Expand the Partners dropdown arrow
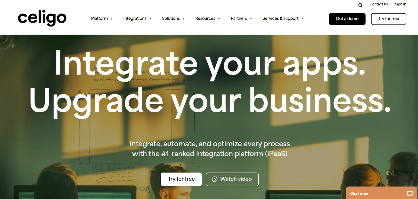418x199 pixels. [x=251, y=19]
